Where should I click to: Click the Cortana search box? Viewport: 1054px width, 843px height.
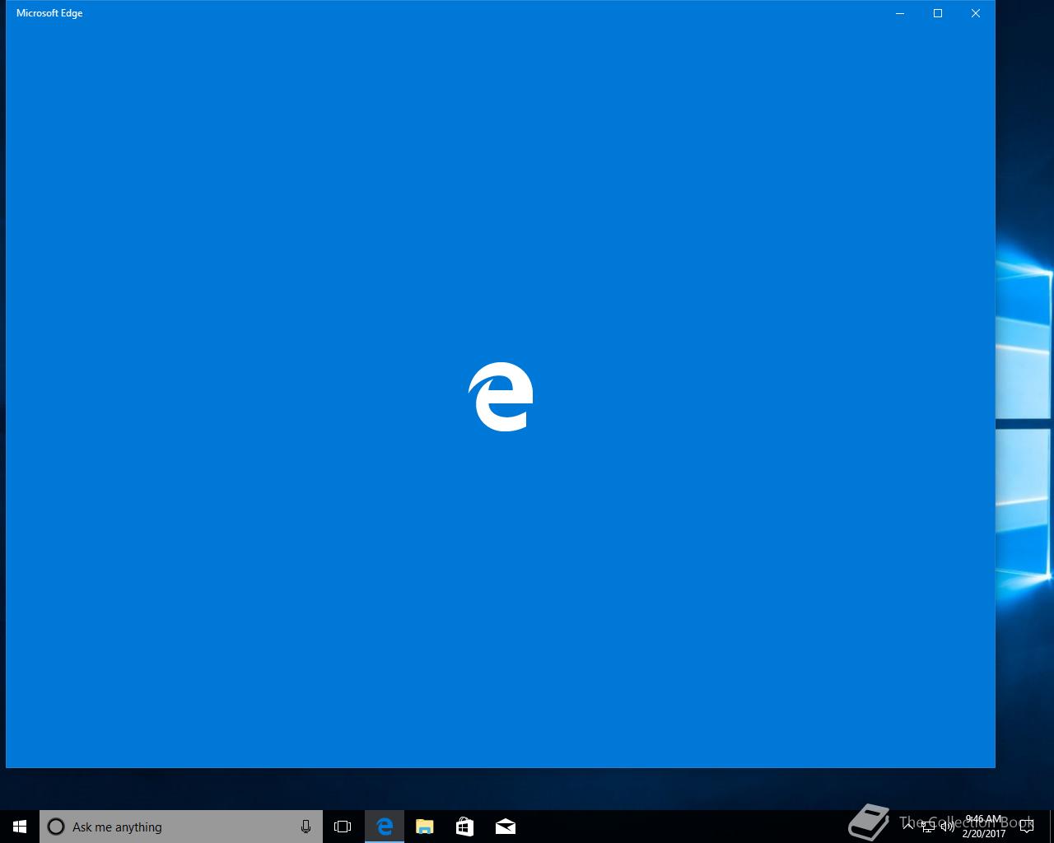point(181,827)
